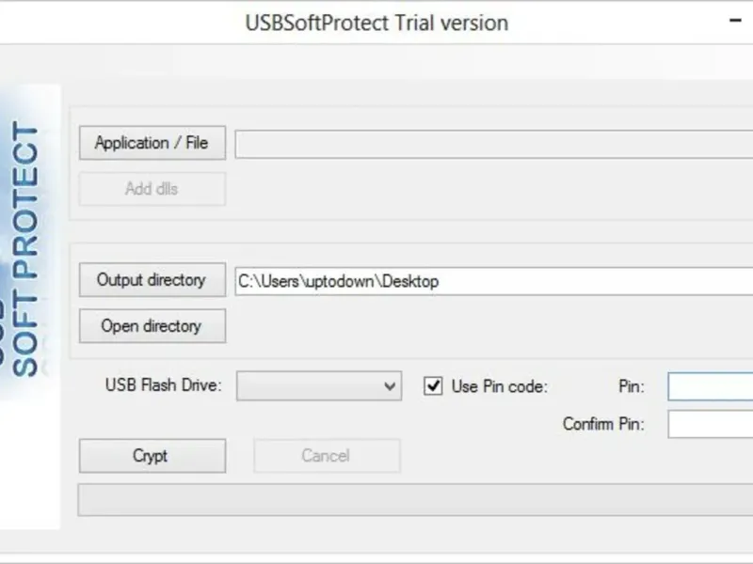Screen dimensions: 753x564
Task: Toggle the Use Pin code checkbox
Action: coord(433,386)
